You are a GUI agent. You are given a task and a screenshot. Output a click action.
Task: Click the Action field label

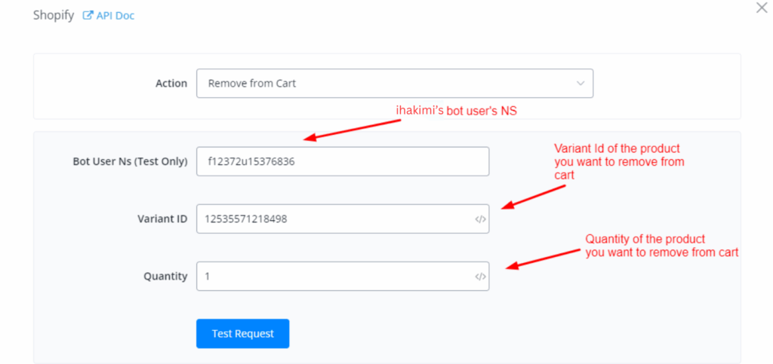[171, 84]
